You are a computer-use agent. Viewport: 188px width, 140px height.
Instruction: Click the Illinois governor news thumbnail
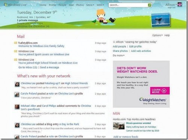(119, 126)
